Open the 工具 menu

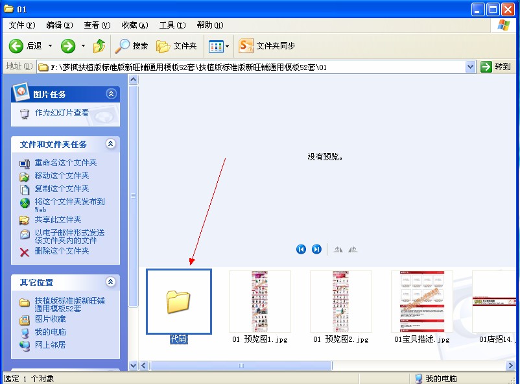(x=172, y=25)
